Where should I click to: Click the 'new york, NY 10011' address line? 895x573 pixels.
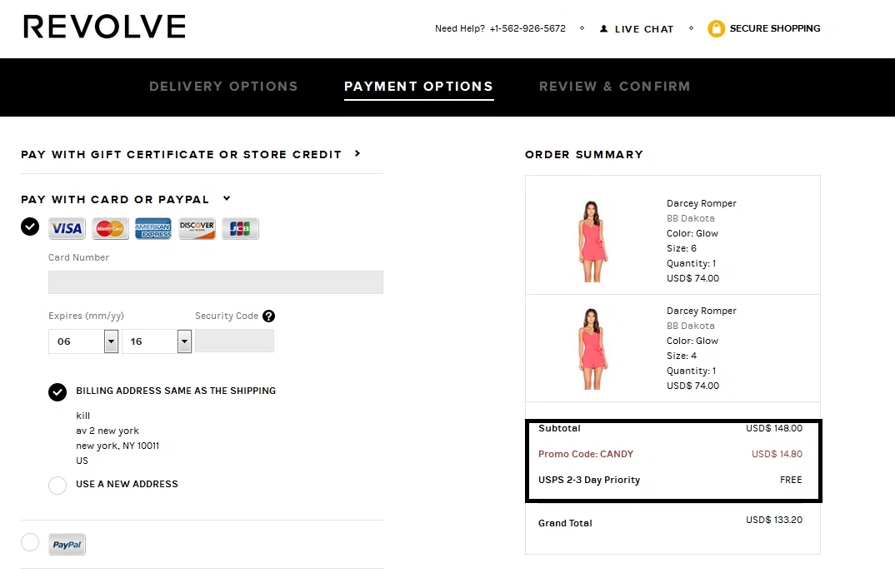pyautogui.click(x=117, y=446)
